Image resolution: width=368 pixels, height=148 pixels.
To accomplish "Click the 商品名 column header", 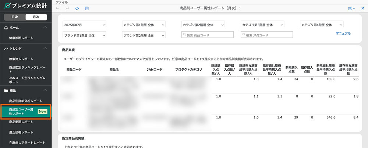I will tap(114, 70).
